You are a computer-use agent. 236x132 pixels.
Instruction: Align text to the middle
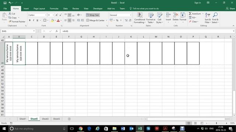69,15
